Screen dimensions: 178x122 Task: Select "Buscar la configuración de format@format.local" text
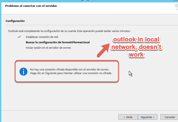58,42
